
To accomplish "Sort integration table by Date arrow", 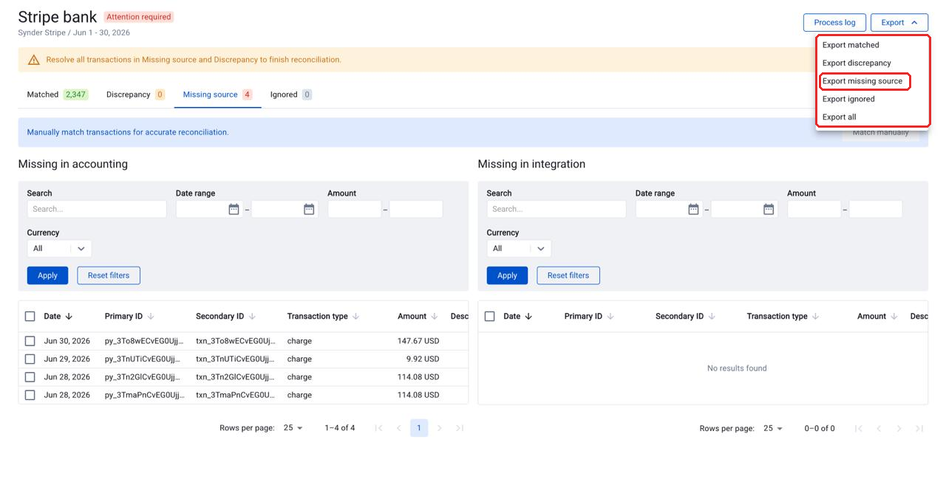I will coord(528,317).
